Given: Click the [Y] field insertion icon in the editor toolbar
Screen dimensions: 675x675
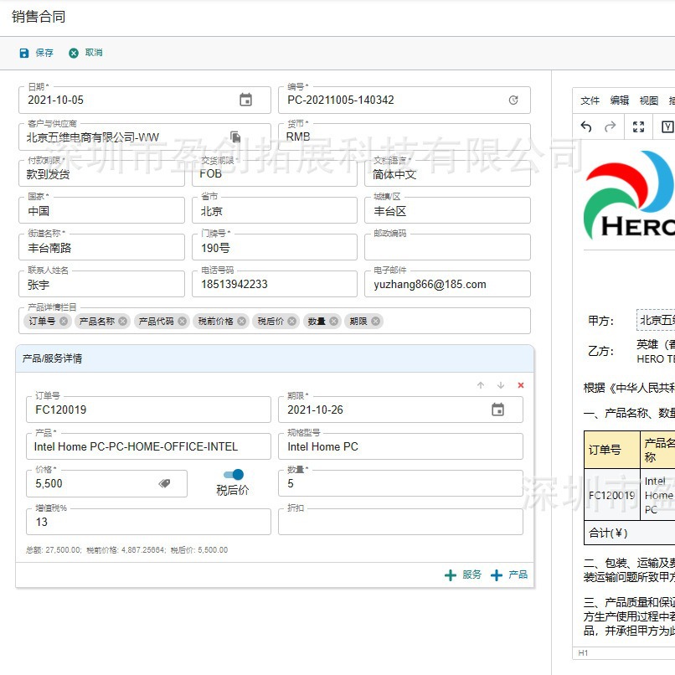Looking at the screenshot, I should click(x=668, y=126).
